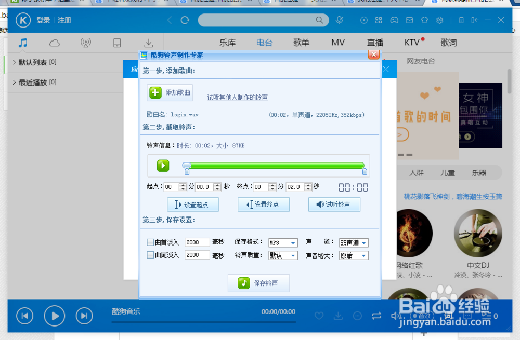Open the download manager icon in sidebar
The width and height of the screenshot is (520, 340).
149,43
